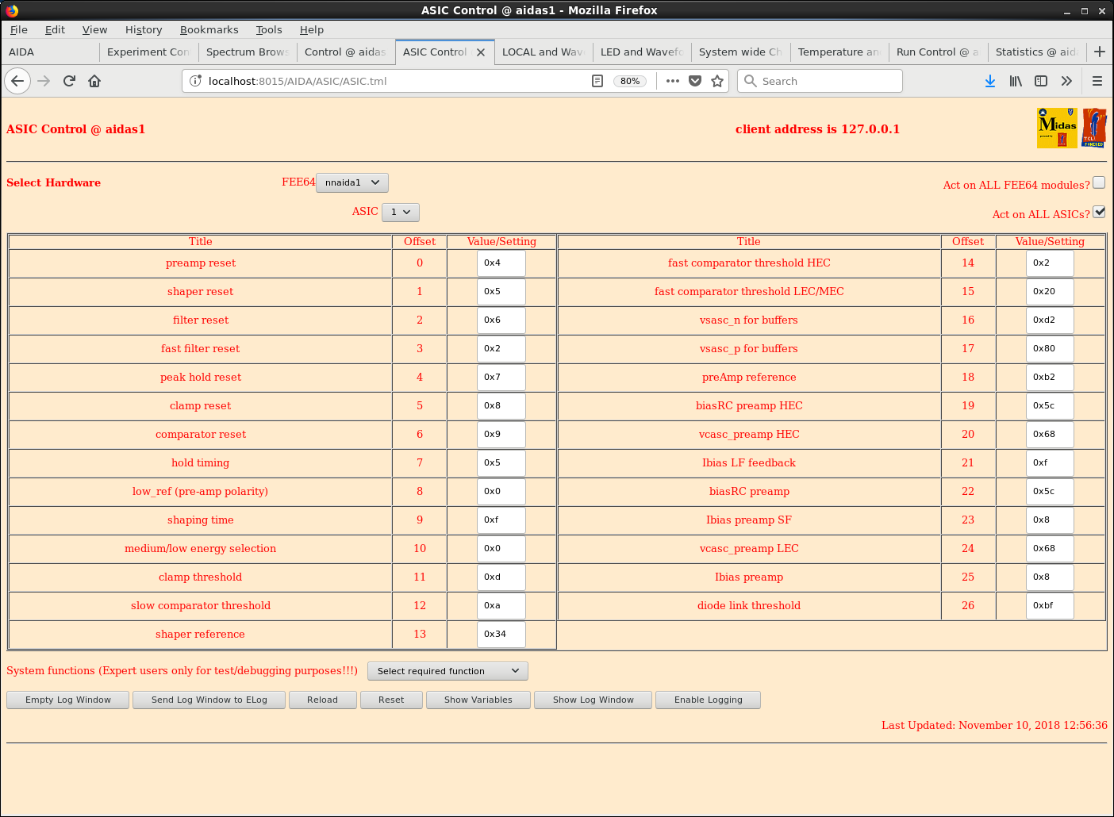Uncheck Act on ALL ASICs checkbox

(x=1099, y=212)
